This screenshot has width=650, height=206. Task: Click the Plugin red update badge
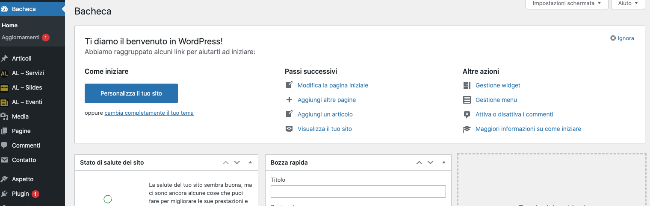35,194
